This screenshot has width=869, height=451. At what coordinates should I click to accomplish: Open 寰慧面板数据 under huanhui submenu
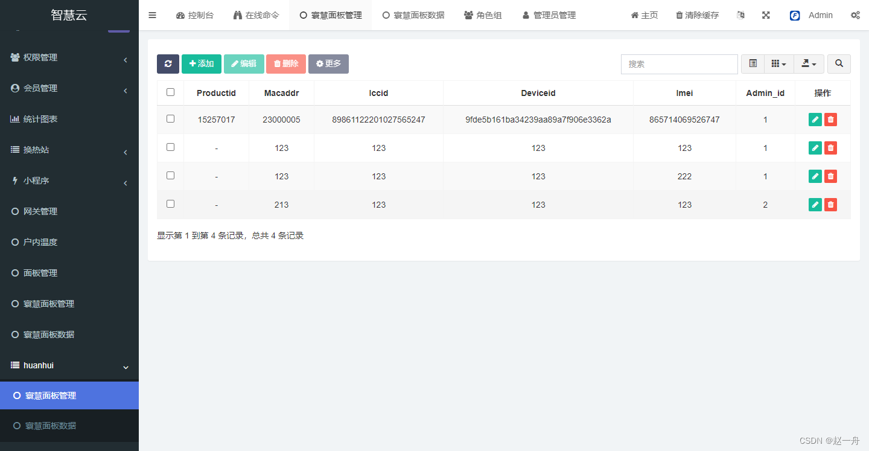69,426
